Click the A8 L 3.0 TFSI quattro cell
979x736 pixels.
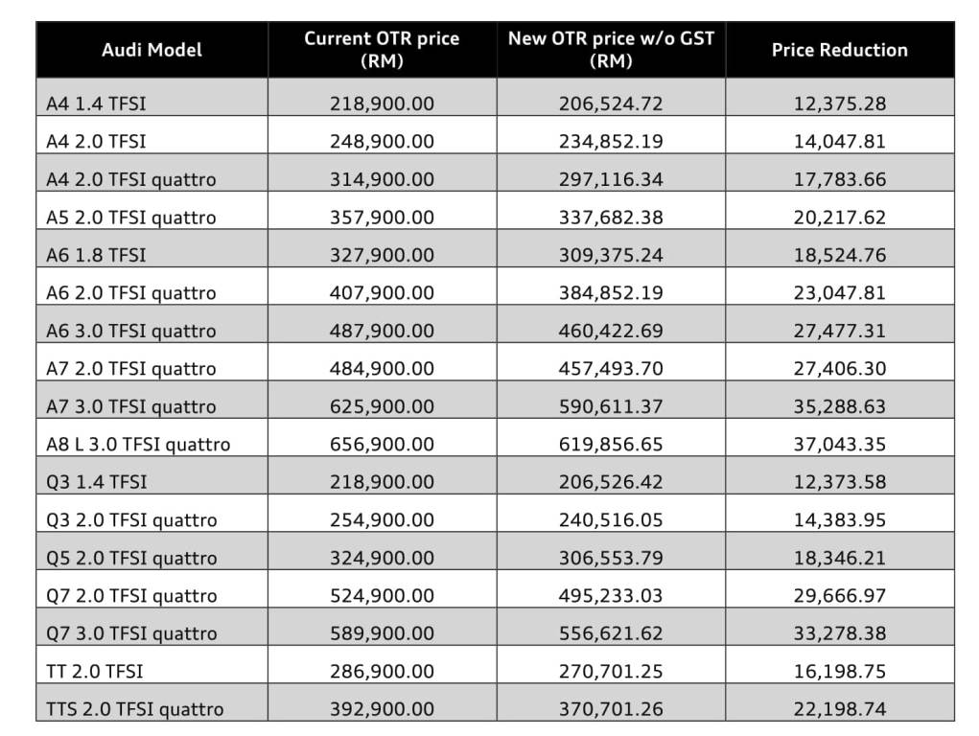click(138, 445)
